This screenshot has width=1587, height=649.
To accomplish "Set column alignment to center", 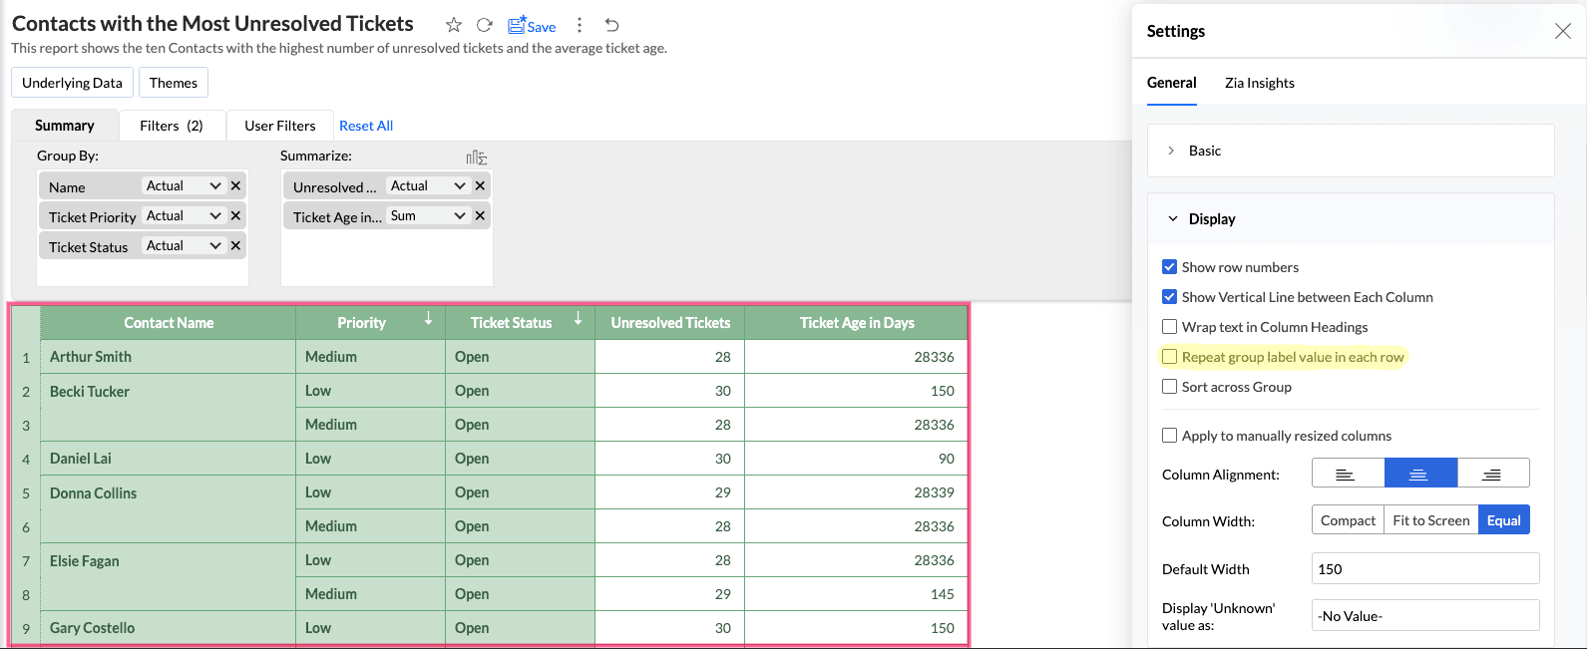I will (1420, 473).
